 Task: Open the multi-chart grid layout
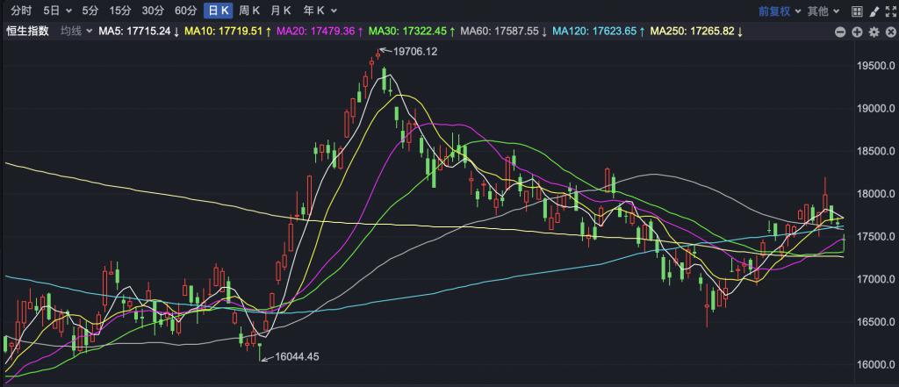853,11
